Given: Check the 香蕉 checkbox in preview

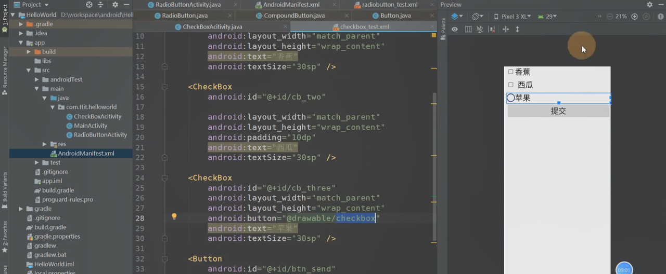Looking at the screenshot, I should pos(510,72).
